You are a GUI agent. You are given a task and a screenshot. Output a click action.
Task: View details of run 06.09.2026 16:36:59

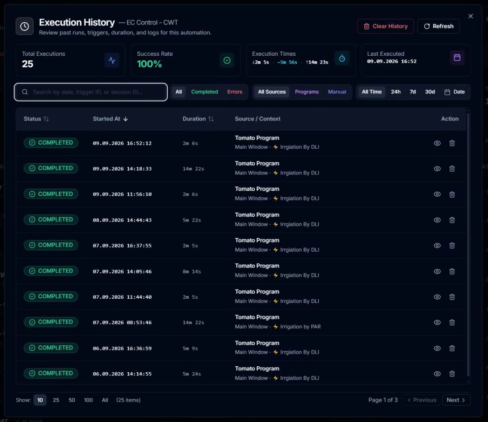[437, 348]
